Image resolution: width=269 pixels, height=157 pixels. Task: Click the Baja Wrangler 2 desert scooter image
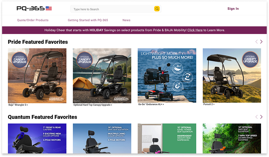pos(37,76)
